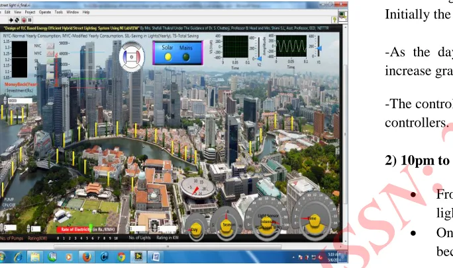
Task: Click the horizontal scrollbar at window bottom
Action: pos(168,247)
